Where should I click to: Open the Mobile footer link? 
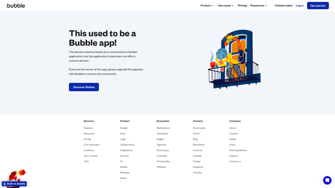point(124,167)
